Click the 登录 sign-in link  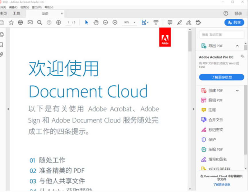(x=238, y=13)
